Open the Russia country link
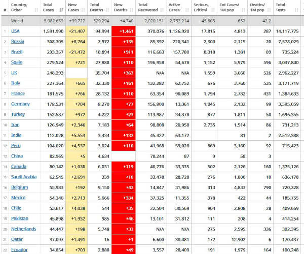Screen dimensions: 304x254 (x=18, y=41)
